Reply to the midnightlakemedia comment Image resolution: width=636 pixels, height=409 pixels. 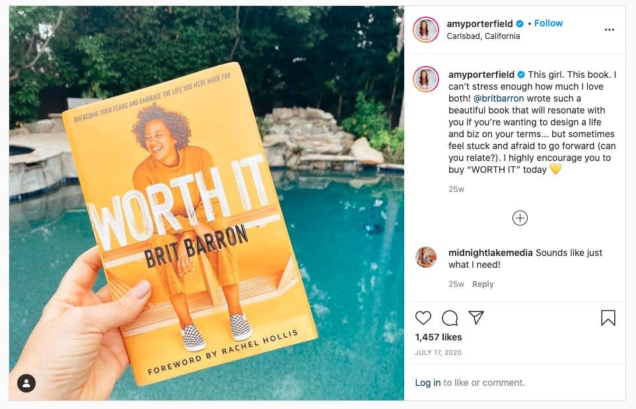click(483, 284)
